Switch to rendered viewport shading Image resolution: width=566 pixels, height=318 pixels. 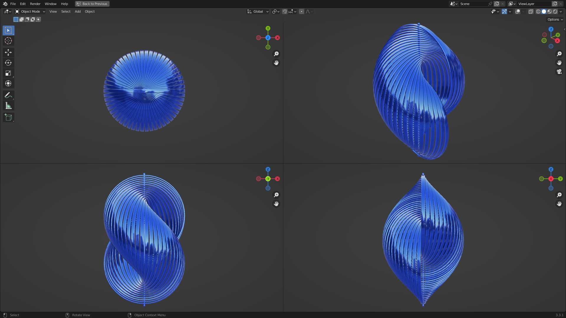555,11
